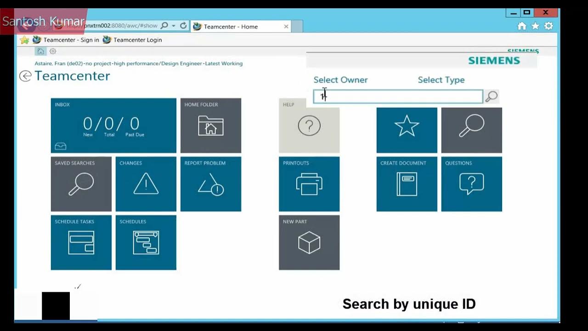Focus the search text input field
This screenshot has width=588, height=331.
(x=398, y=97)
